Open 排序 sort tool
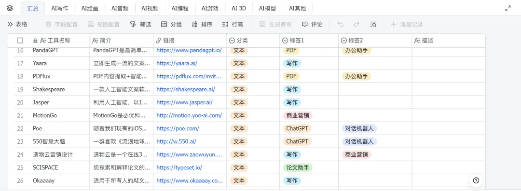 click(x=202, y=24)
